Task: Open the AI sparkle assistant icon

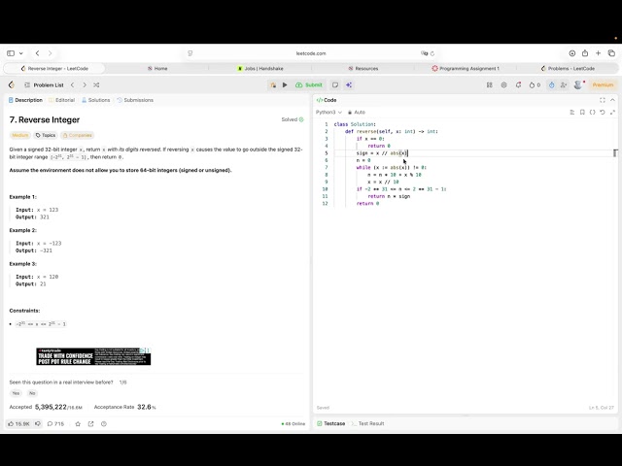Action: [349, 84]
